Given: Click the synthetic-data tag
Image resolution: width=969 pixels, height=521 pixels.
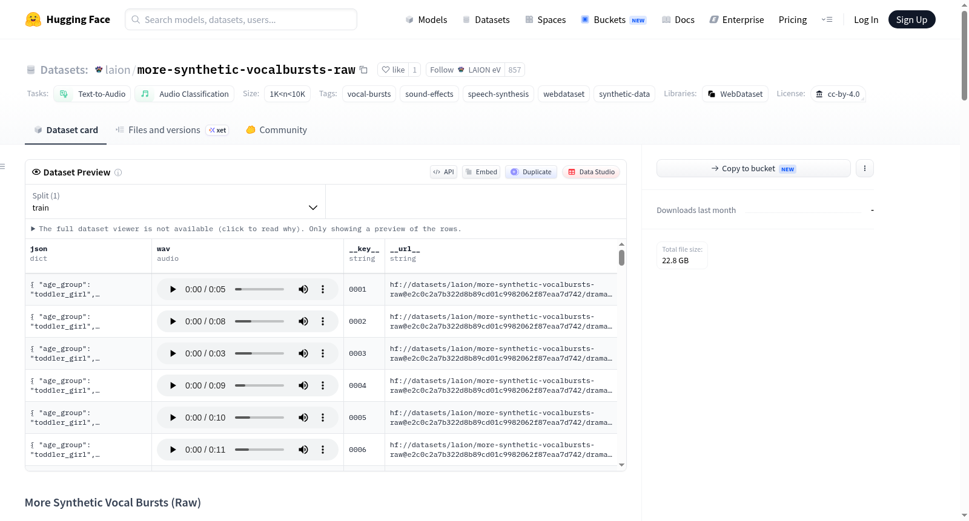Looking at the screenshot, I should click(x=624, y=94).
